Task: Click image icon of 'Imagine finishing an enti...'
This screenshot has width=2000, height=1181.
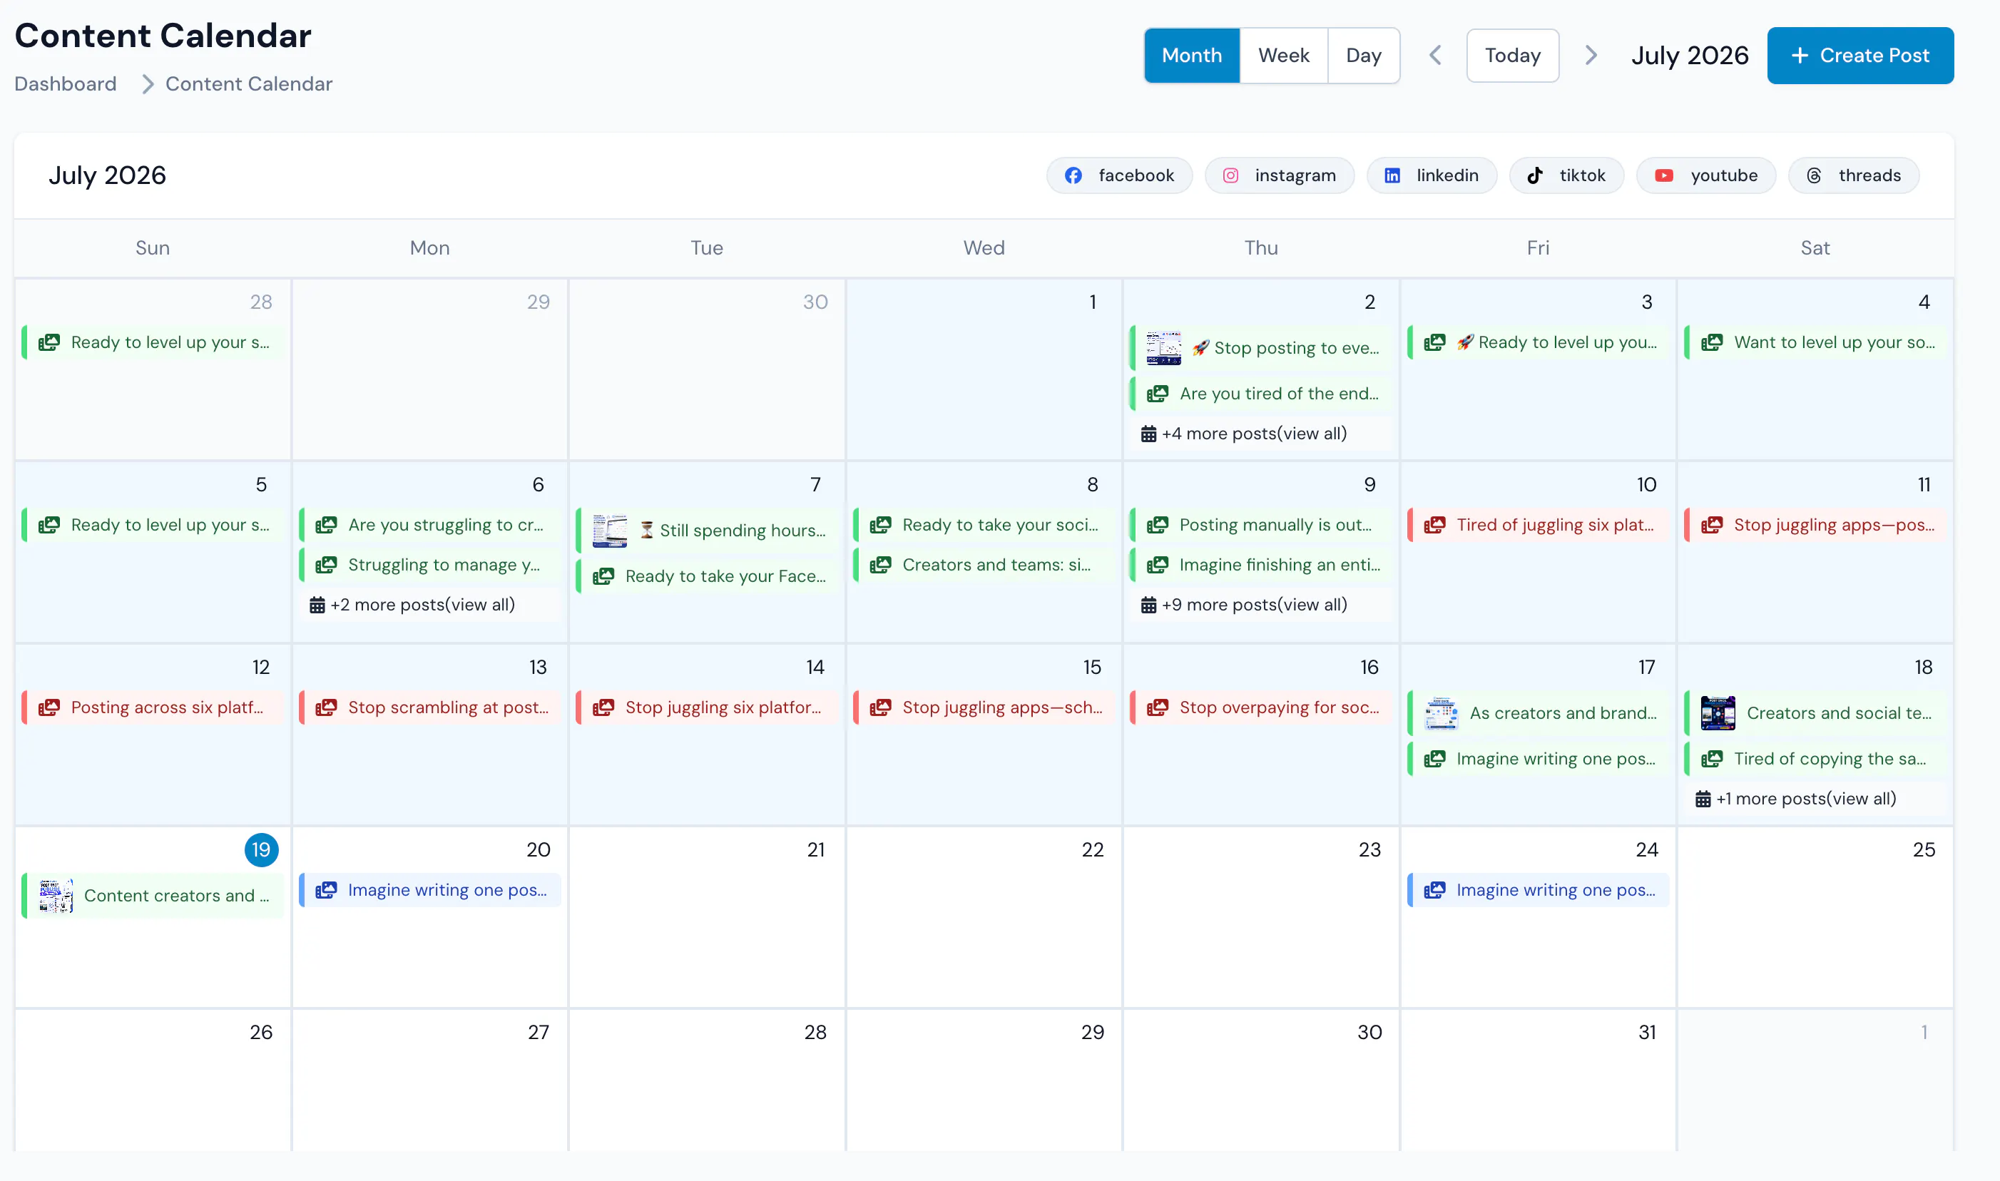Action: coord(1157,565)
